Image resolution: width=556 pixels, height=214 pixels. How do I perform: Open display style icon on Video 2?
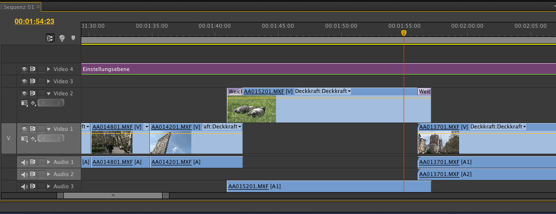tap(24, 103)
